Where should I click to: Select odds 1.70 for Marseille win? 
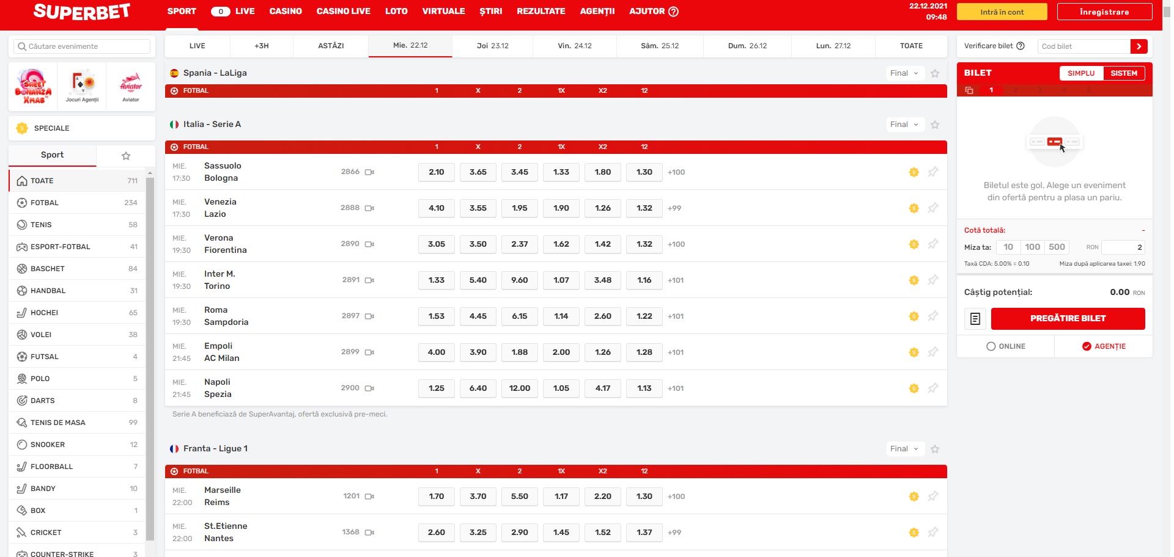point(437,497)
